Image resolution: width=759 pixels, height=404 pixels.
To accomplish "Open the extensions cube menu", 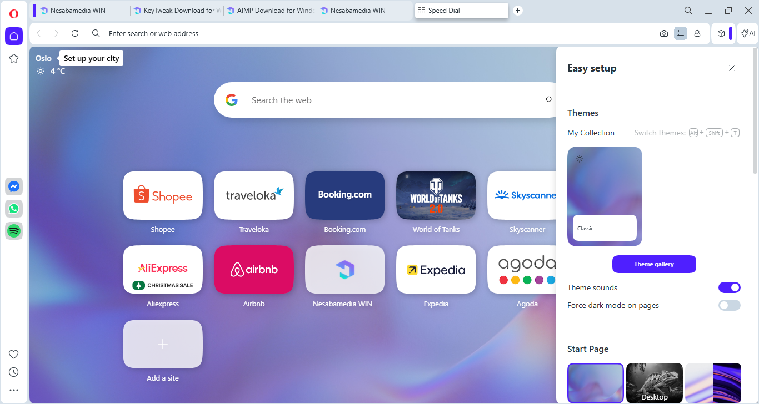I will tap(721, 34).
